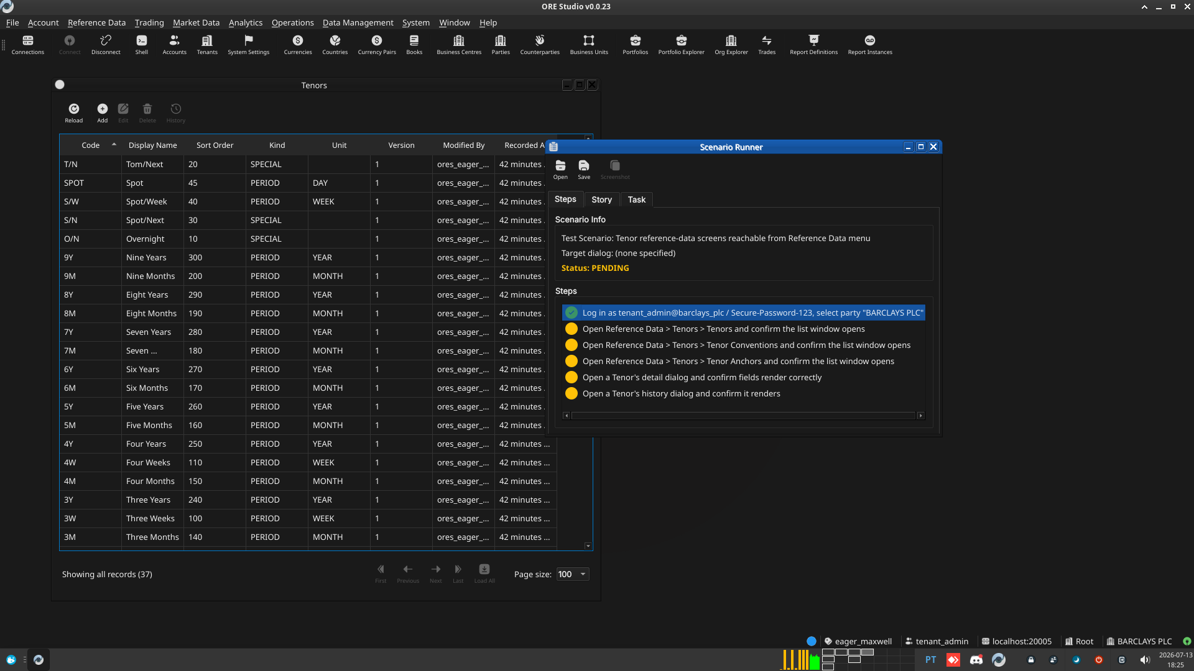Open the Accounts toolbar icon
This screenshot has height=671, width=1194.
pyautogui.click(x=174, y=44)
